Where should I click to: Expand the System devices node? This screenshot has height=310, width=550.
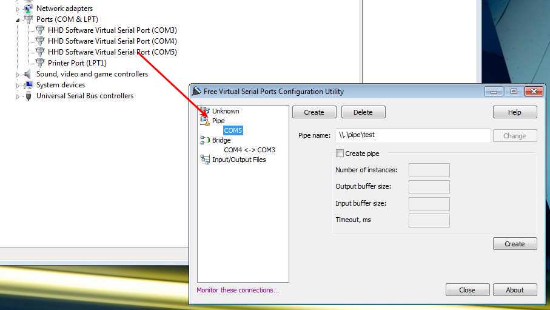18,86
